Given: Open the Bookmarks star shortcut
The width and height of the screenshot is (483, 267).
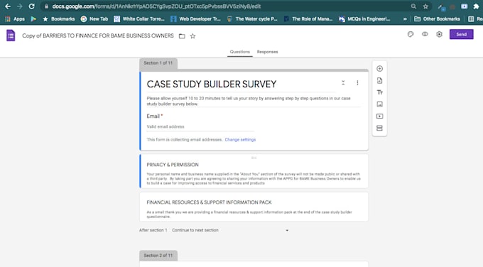Looking at the screenshot, I should pos(59,18).
